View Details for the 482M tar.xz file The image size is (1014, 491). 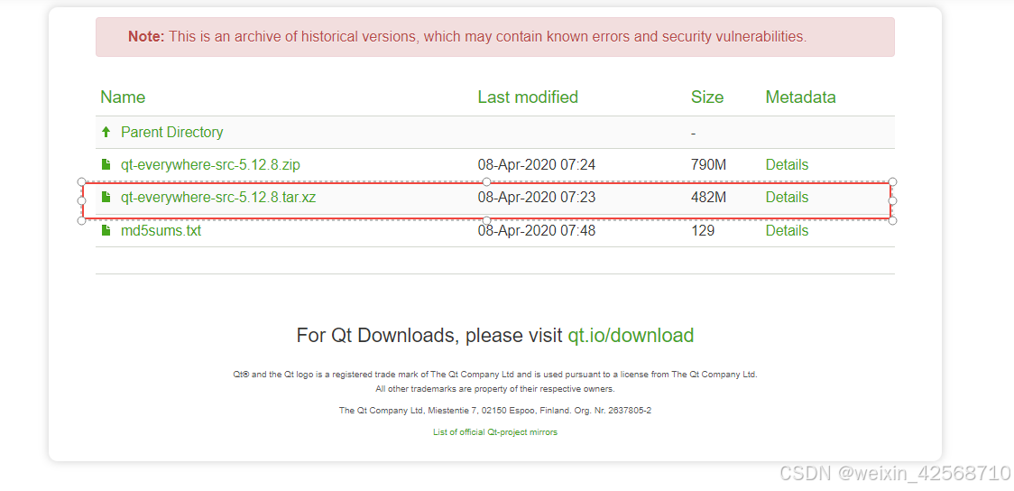[x=787, y=198]
